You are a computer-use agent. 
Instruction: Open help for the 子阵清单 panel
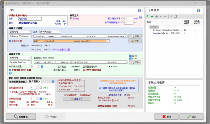pyautogui.click(x=199, y=10)
